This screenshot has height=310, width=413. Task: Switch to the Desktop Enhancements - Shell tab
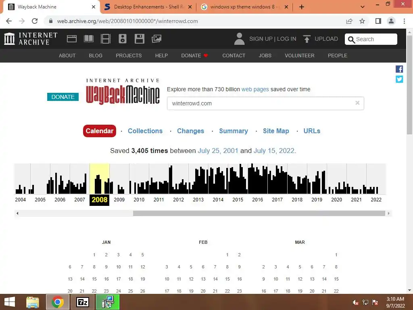148,7
